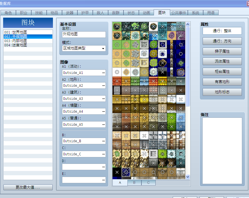Toggle the white snow tile passability circle
Image resolution: width=249 pixels, height=198 pixels.
point(117,72)
